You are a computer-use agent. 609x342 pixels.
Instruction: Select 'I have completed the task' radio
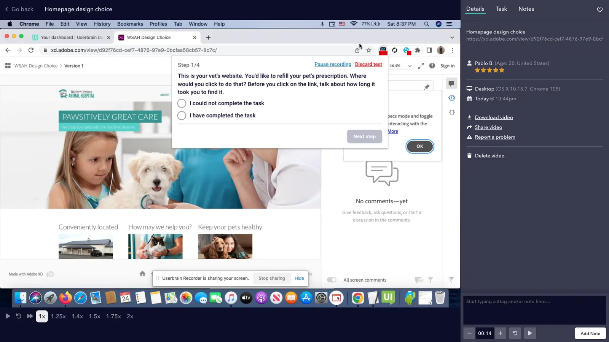[x=182, y=116]
